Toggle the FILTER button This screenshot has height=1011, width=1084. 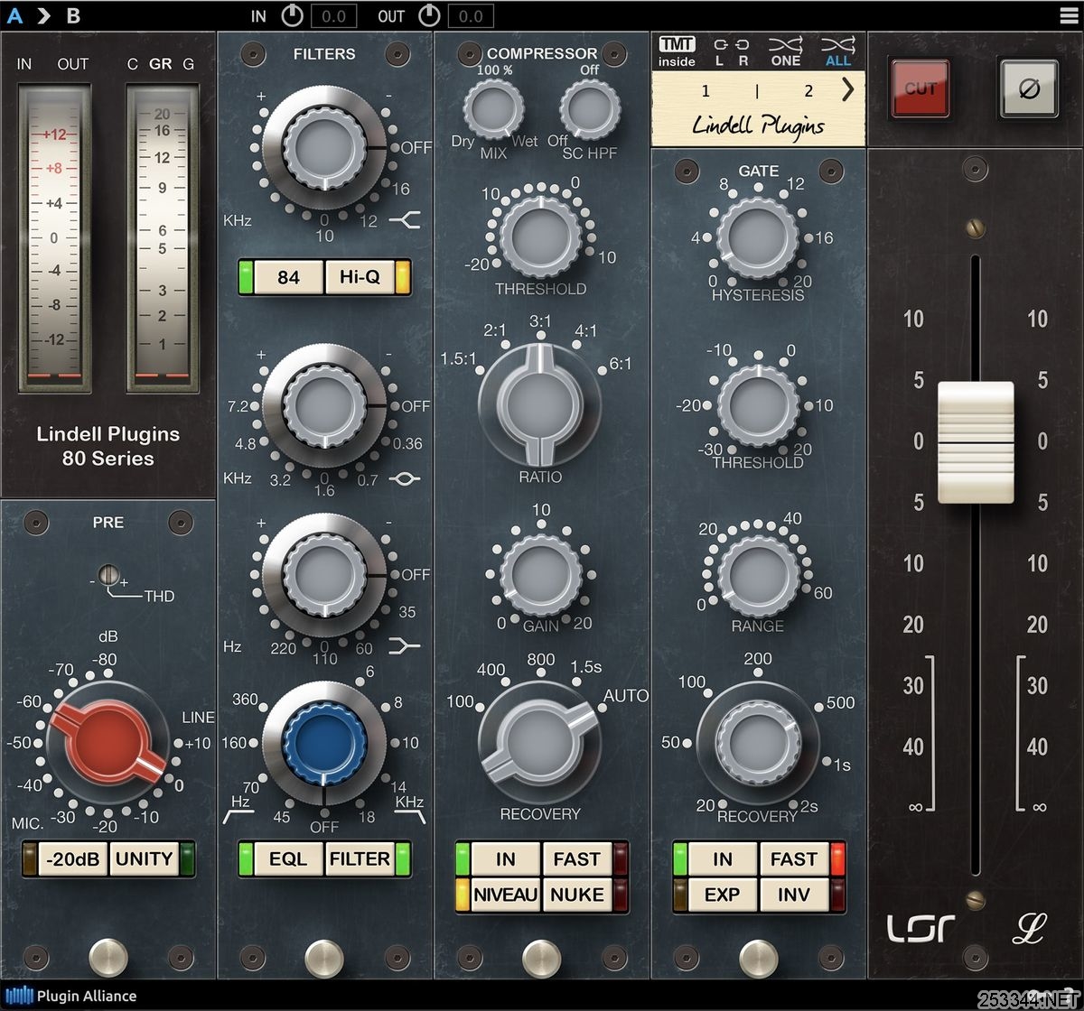coord(360,859)
